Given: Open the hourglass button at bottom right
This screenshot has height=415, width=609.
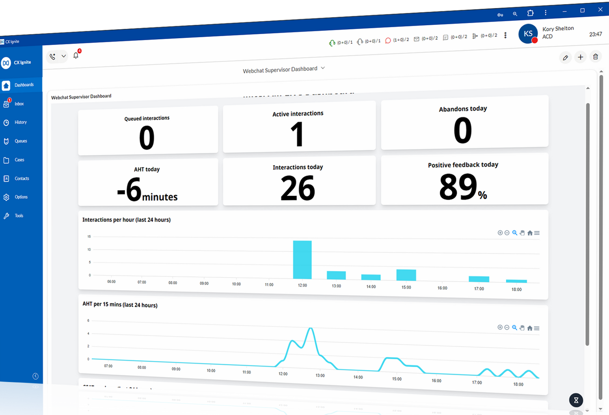Looking at the screenshot, I should [x=576, y=400].
